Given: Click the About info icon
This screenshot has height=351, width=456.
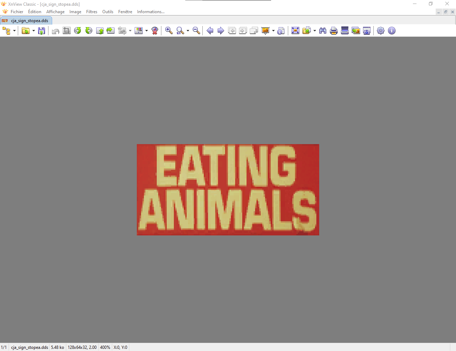Looking at the screenshot, I should tap(392, 31).
